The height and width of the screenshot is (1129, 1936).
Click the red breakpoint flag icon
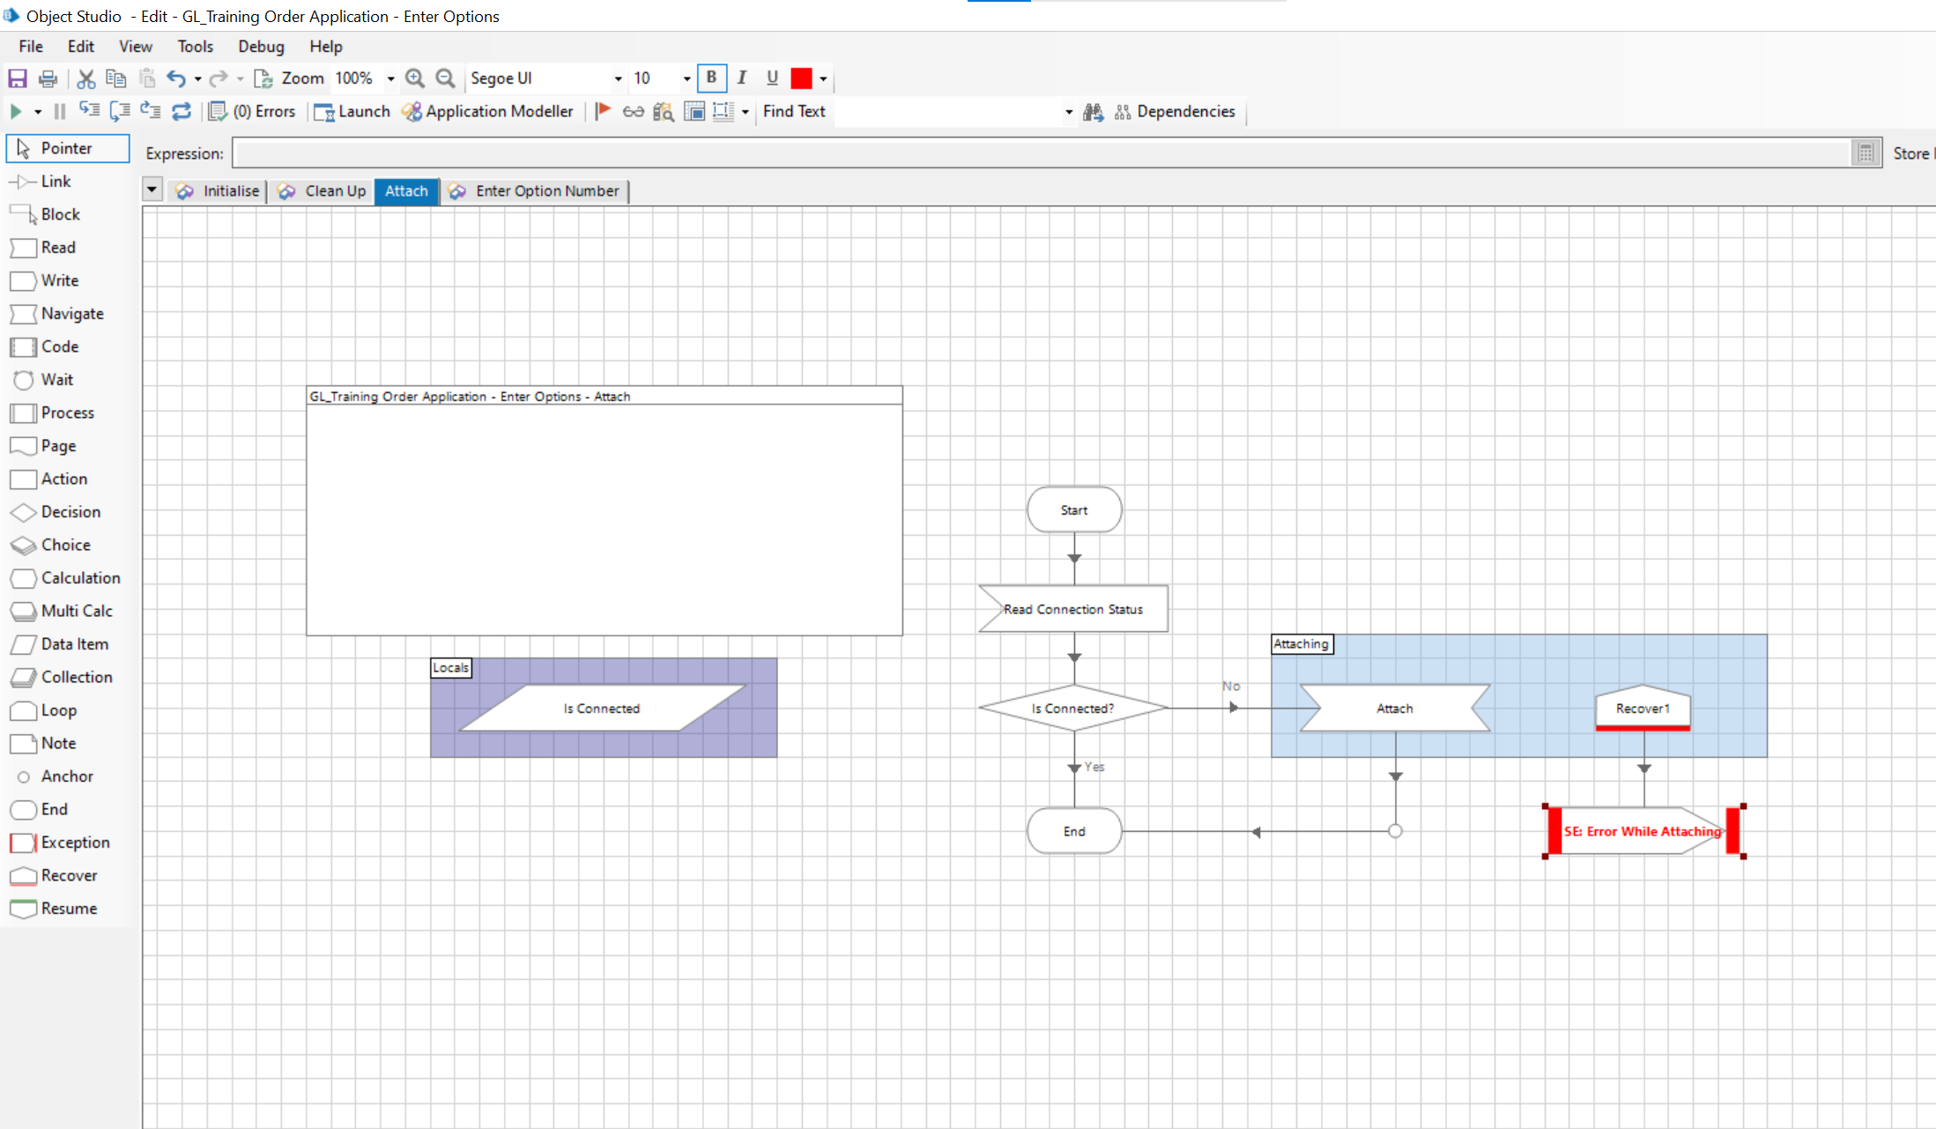coord(603,111)
